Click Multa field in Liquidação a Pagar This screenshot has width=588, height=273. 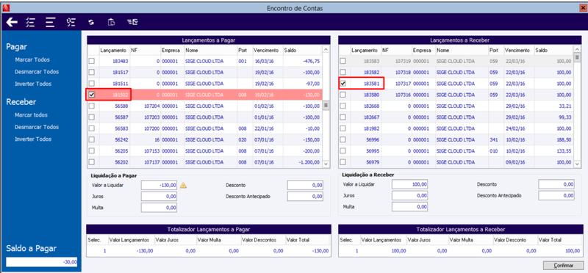(159, 207)
